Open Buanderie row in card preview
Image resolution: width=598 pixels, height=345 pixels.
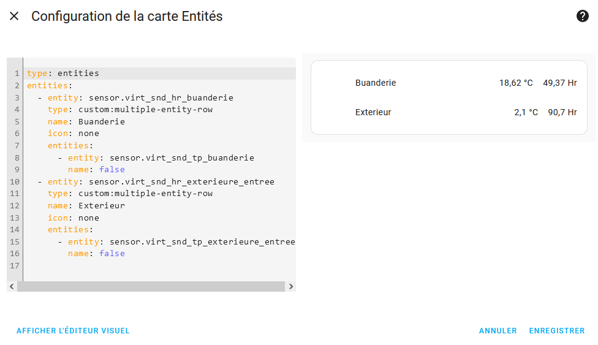[449, 83]
